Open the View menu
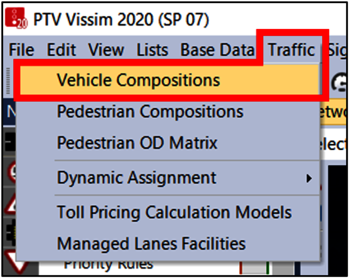This screenshot has height=279, width=350. tap(106, 50)
